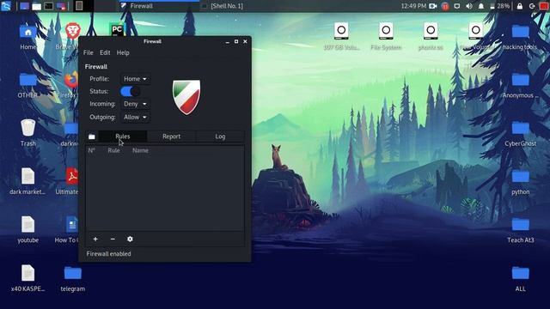Toggle the firewall Status switch

[130, 92]
